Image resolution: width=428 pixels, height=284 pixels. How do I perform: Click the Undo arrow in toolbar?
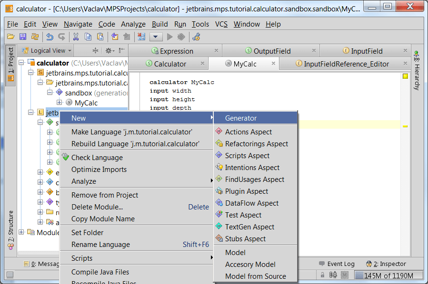pos(50,37)
